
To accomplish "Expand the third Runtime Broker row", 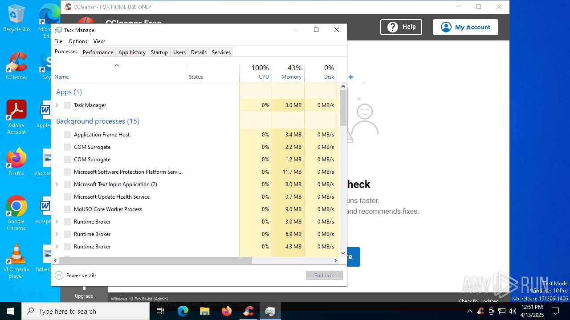I will 57,247.
